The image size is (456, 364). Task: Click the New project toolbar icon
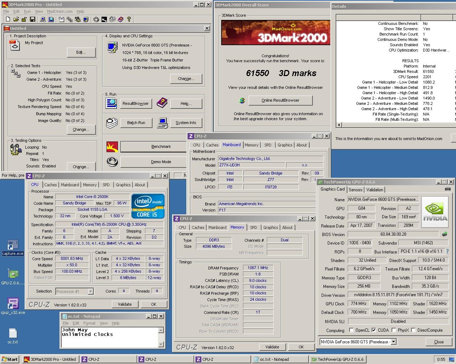pyautogui.click(x=7, y=19)
